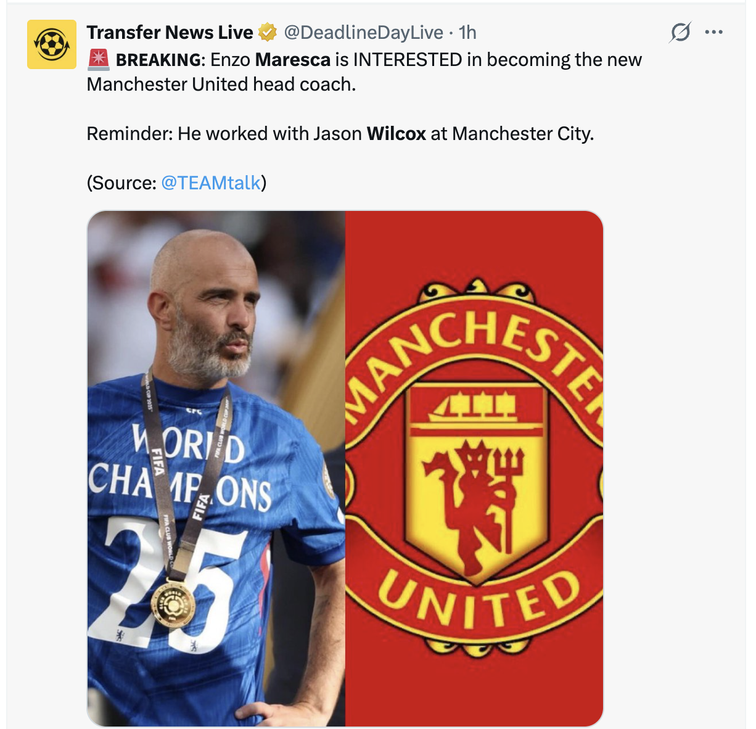Click the bold Wilcox name in post
The image size is (756, 729).
[396, 134]
